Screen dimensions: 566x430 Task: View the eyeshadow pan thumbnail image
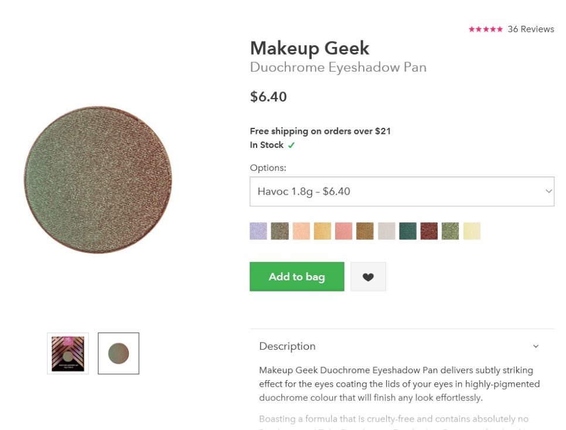pyautogui.click(x=118, y=353)
